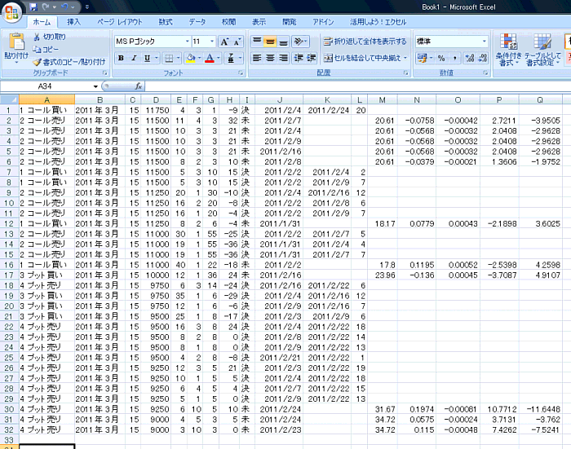Open the データ (Data) ribbon tab
Screen dimensions: 571x449
tap(197, 22)
